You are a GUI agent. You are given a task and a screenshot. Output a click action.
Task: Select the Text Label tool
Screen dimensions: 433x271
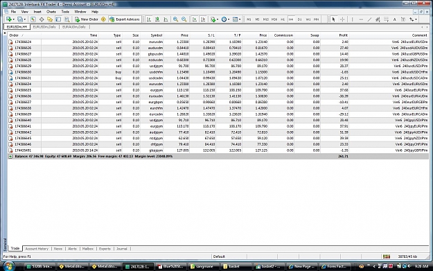403,19
